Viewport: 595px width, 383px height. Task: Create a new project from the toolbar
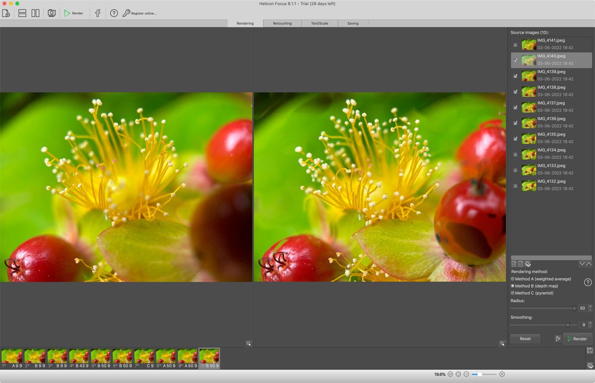pyautogui.click(x=6, y=13)
